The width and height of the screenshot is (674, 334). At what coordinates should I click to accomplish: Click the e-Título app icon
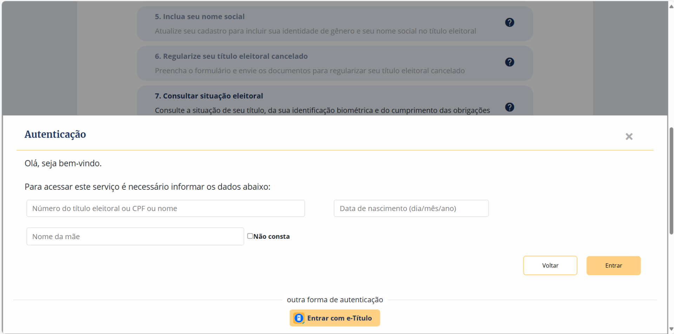click(x=299, y=318)
